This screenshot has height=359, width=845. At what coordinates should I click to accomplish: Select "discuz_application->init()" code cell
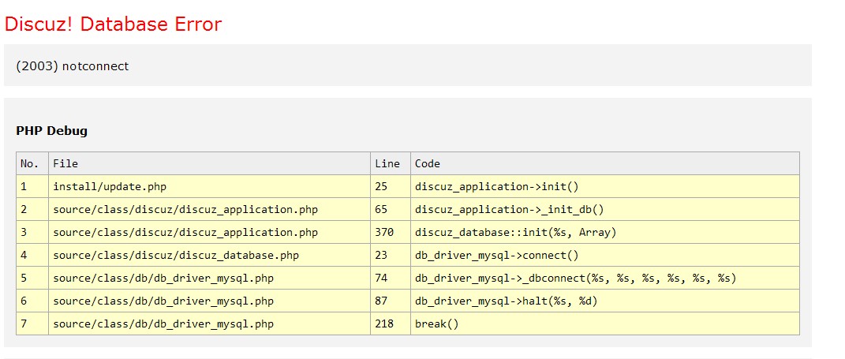pyautogui.click(x=604, y=186)
